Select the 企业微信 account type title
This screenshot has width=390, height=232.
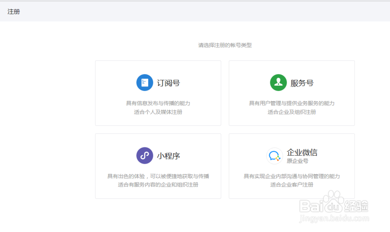[302, 152]
